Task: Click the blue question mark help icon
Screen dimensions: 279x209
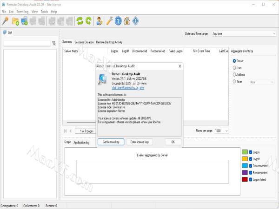Action: [118, 21]
